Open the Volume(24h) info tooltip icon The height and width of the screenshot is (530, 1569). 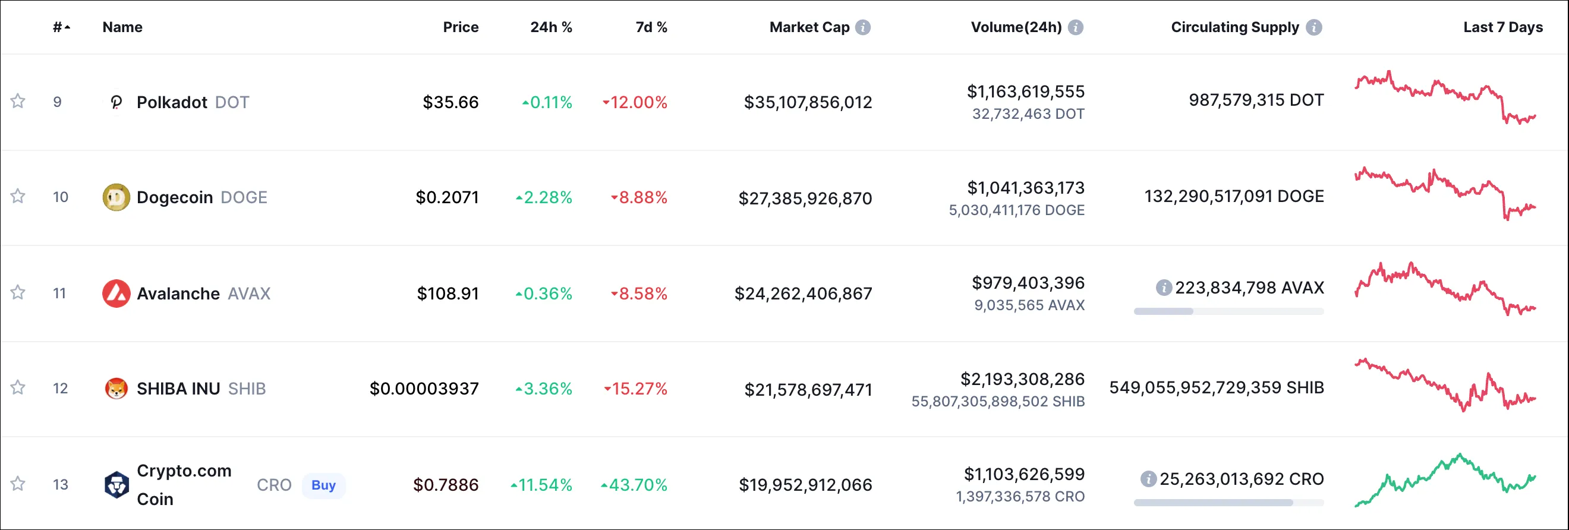[1076, 27]
